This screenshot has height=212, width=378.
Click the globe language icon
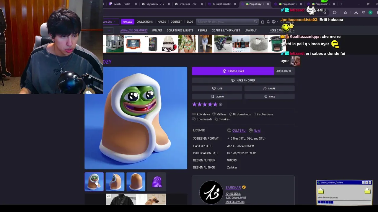(274, 21)
